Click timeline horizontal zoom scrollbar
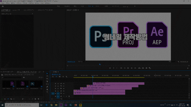 [x=57, y=99]
